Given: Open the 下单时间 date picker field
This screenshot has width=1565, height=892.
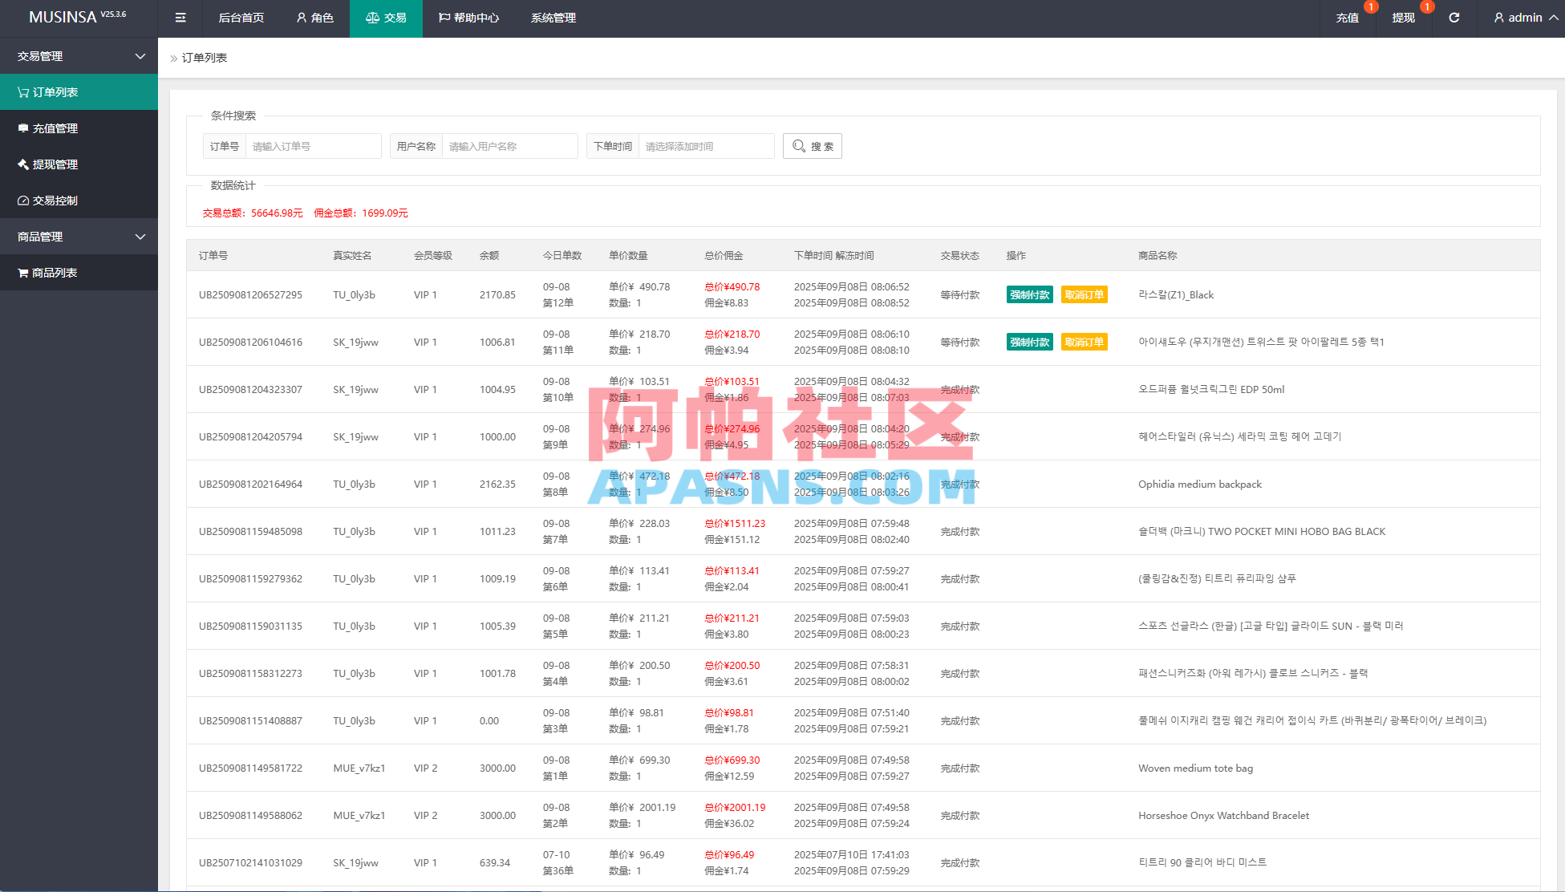Looking at the screenshot, I should (706, 146).
